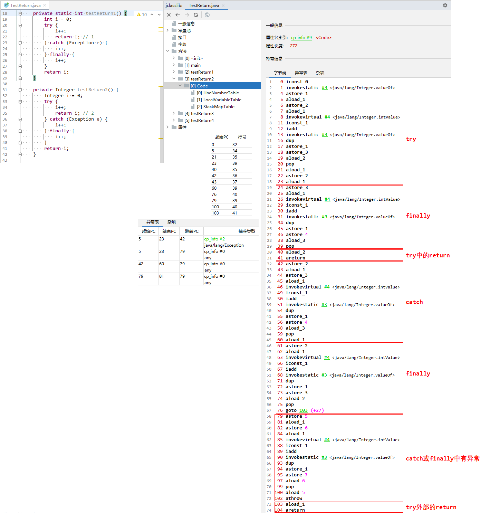Select the lower 异常表 tab above exception table
This screenshot has height=513, width=490.
pos(153,222)
